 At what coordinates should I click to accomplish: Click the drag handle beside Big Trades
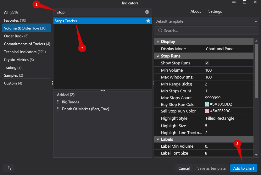58,102
